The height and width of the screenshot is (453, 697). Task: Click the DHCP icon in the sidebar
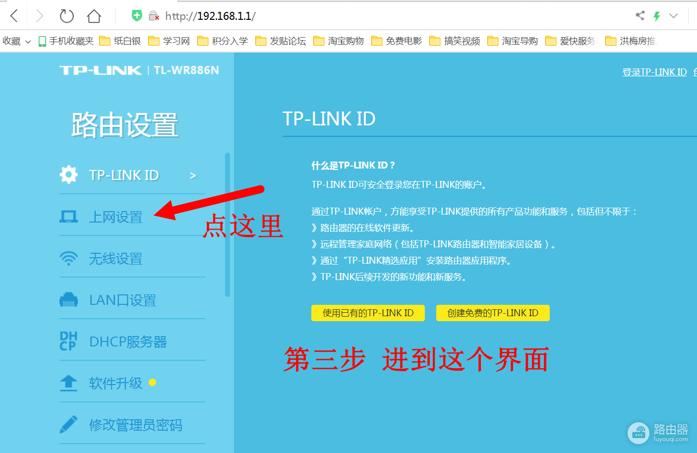68,341
